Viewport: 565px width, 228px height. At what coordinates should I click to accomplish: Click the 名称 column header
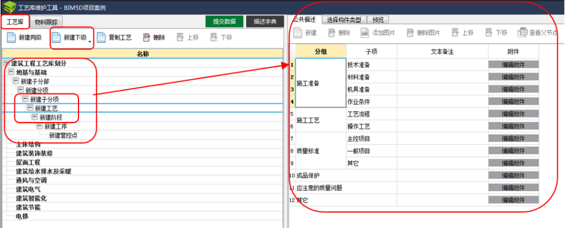(143, 54)
